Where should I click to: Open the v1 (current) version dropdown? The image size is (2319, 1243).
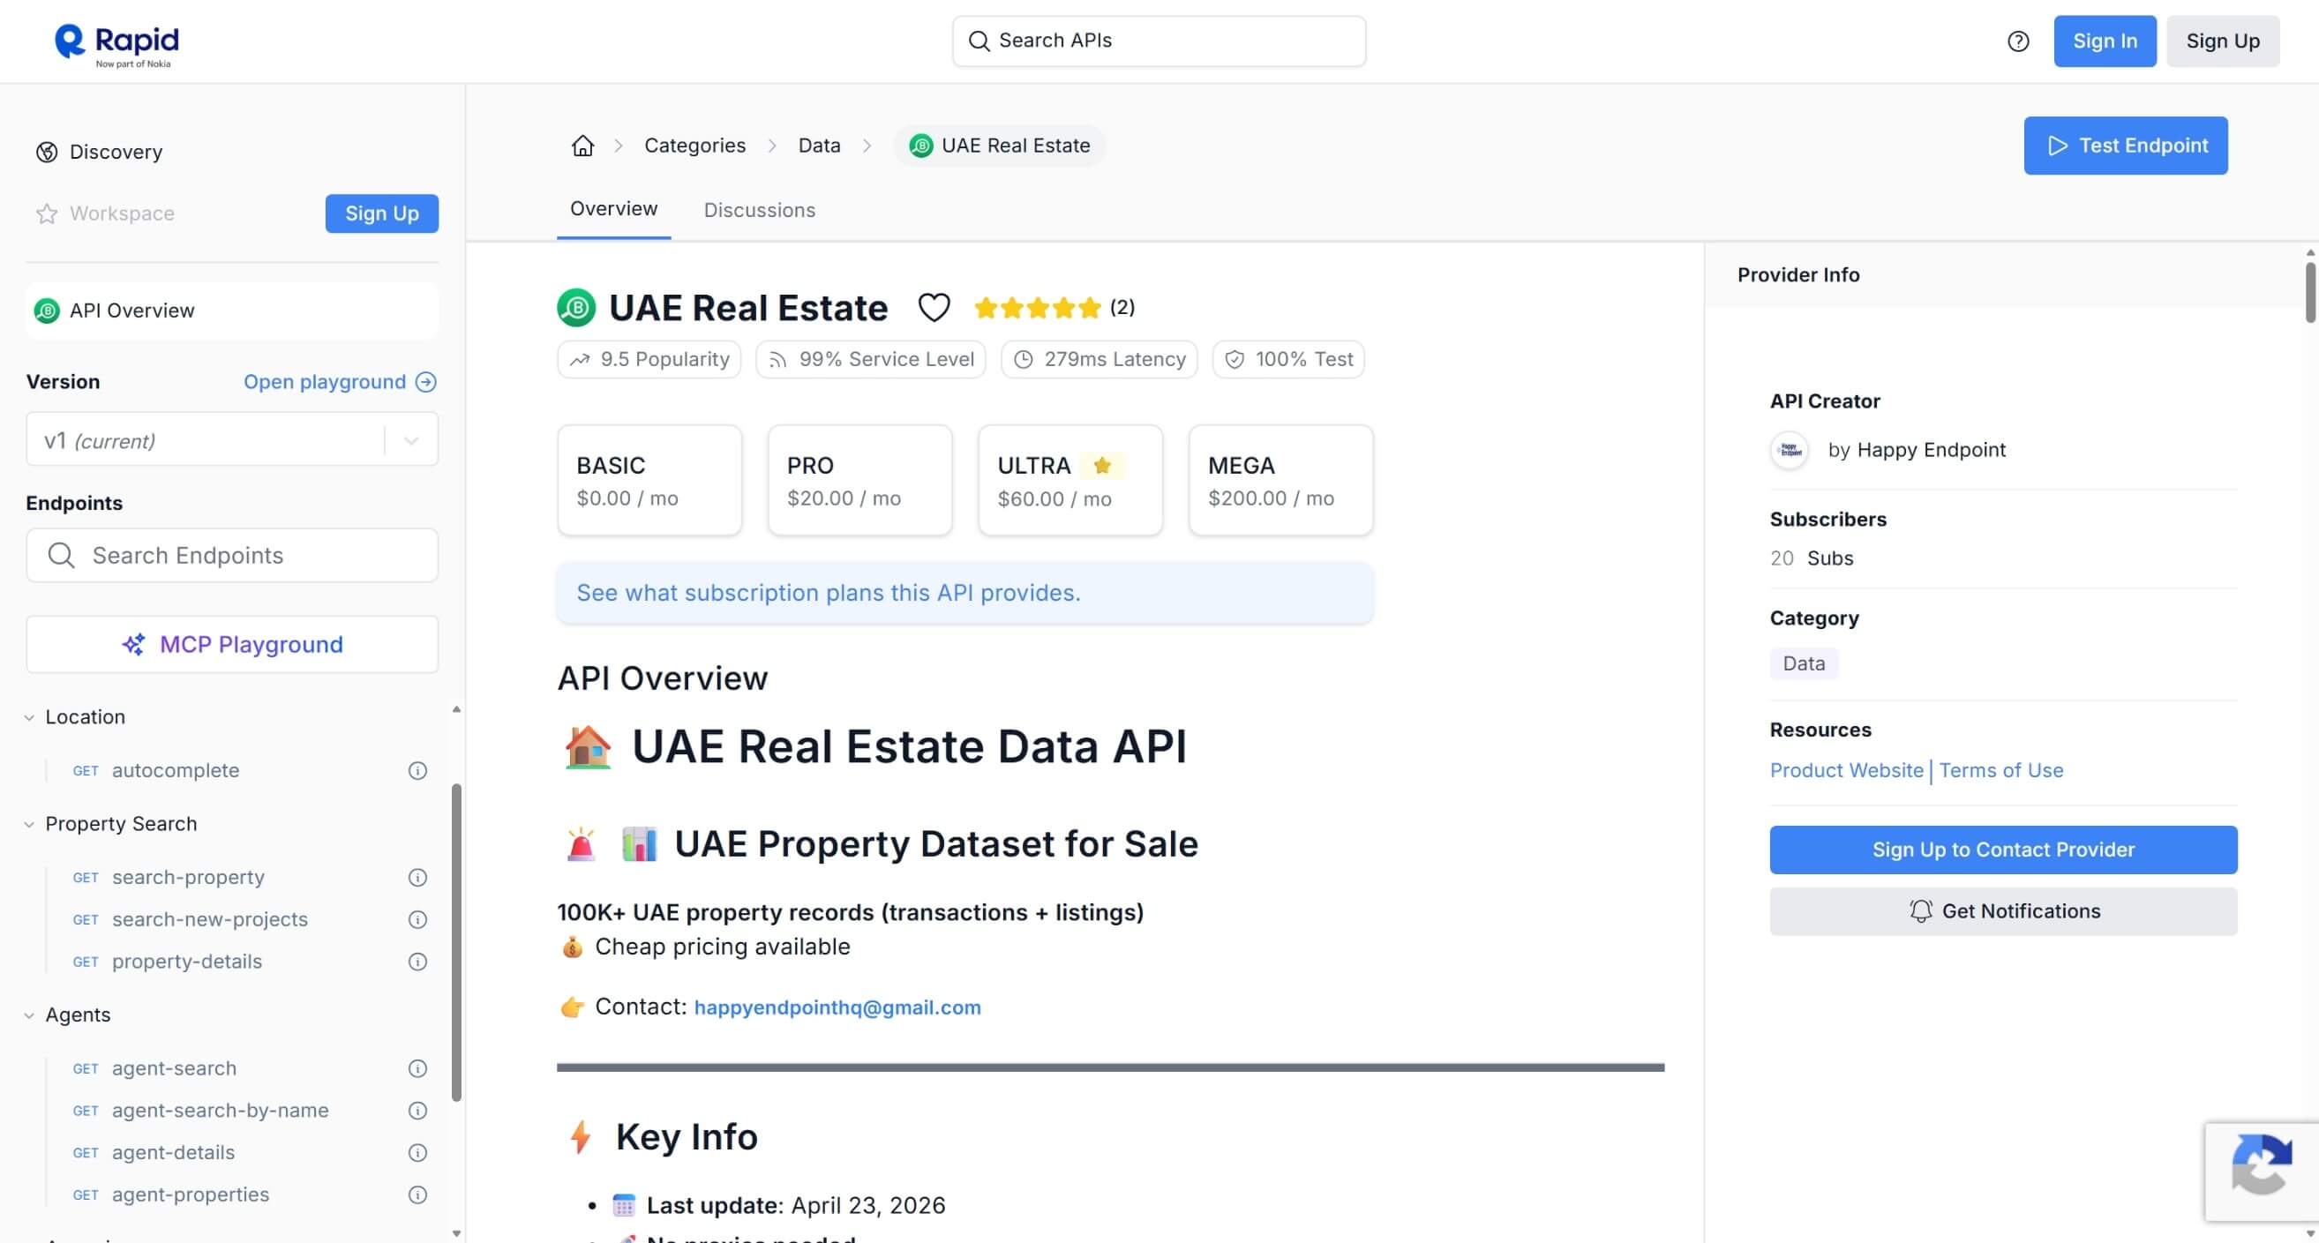click(x=232, y=439)
